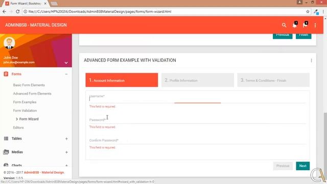Image resolution: width=327 pixels, height=184 pixels.
Task: Click the Username required error message
Action: 102,106
